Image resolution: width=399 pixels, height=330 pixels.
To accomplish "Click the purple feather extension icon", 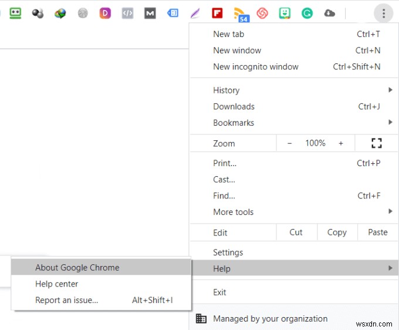I will tap(195, 14).
